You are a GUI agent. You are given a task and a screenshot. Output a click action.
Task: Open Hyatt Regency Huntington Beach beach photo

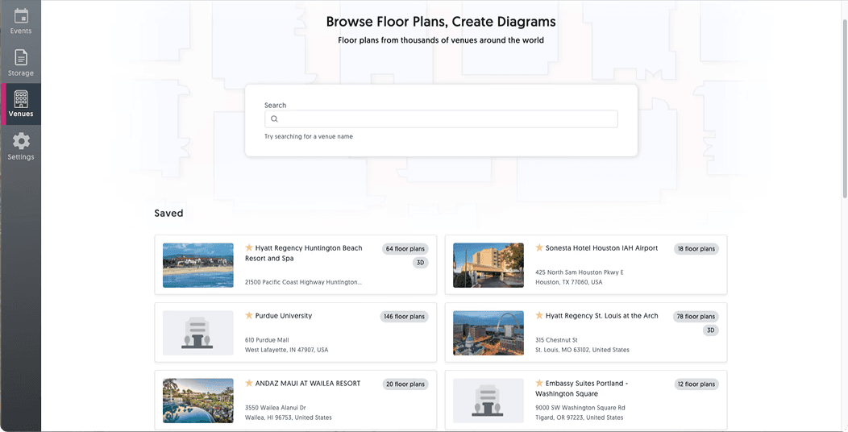[x=198, y=265]
